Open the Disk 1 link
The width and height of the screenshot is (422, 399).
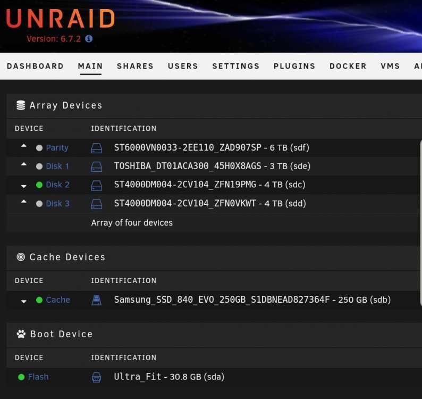point(57,166)
